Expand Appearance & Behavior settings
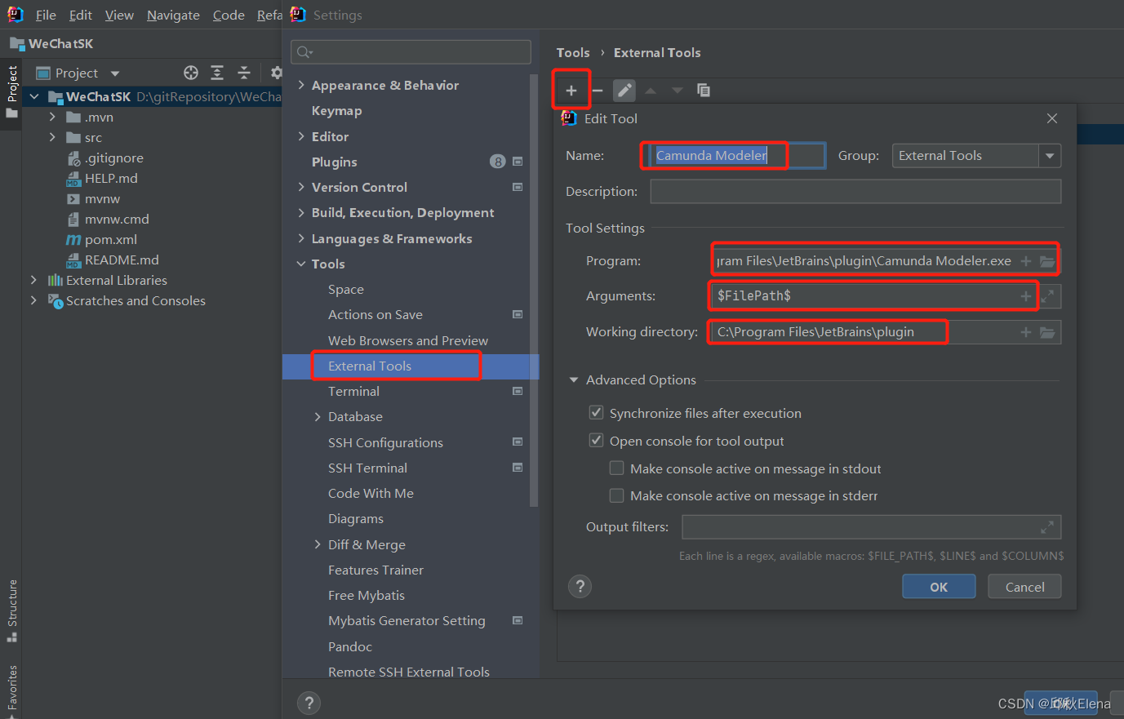Image resolution: width=1124 pixels, height=719 pixels. click(x=301, y=85)
